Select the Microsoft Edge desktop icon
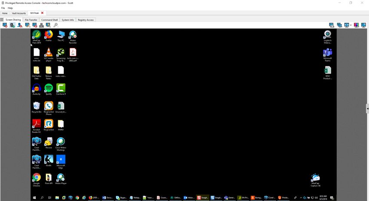The image size is (369, 201). pos(61,162)
